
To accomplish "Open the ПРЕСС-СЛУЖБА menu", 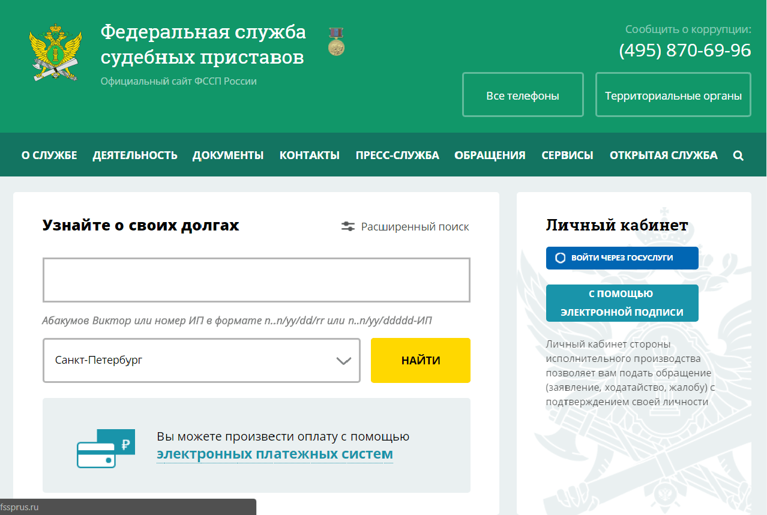I will [x=397, y=155].
